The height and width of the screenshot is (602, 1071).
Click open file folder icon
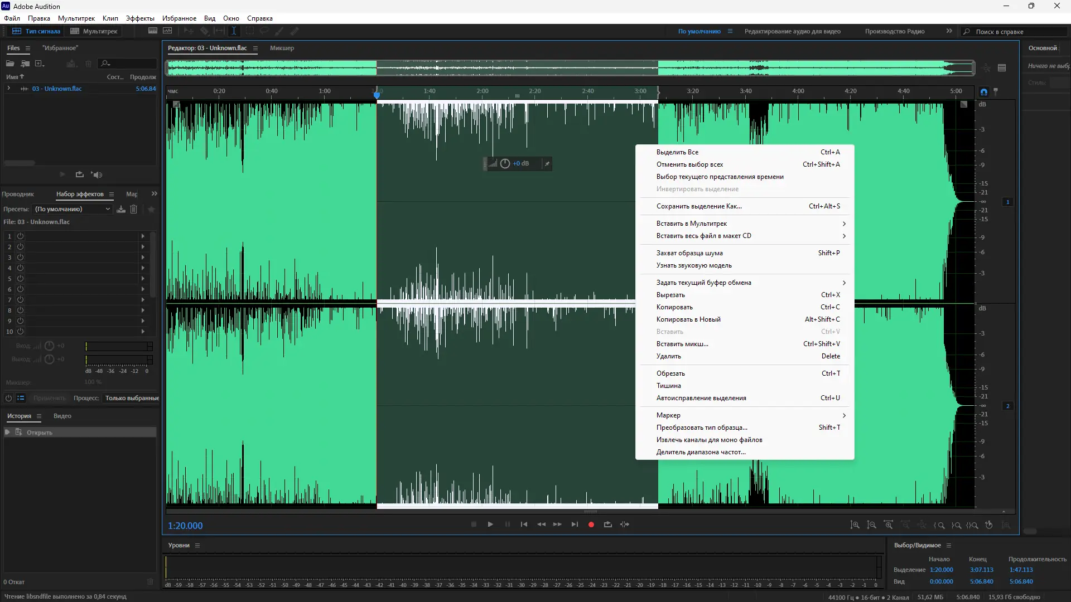pyautogui.click(x=11, y=64)
